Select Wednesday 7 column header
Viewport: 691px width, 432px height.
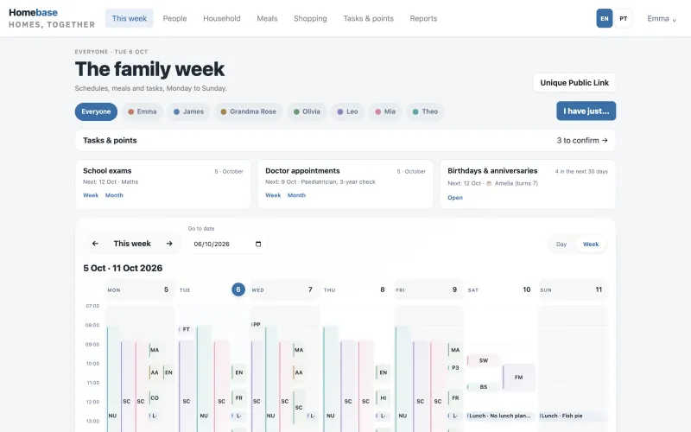(285, 289)
